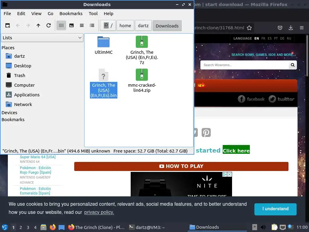The image size is (309, 232).
Task: Go to home path segment
Action: [x=125, y=26]
